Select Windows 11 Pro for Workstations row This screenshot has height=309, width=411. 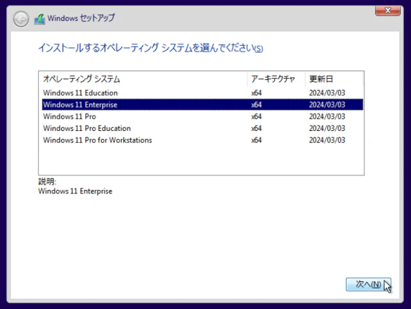tap(202, 140)
